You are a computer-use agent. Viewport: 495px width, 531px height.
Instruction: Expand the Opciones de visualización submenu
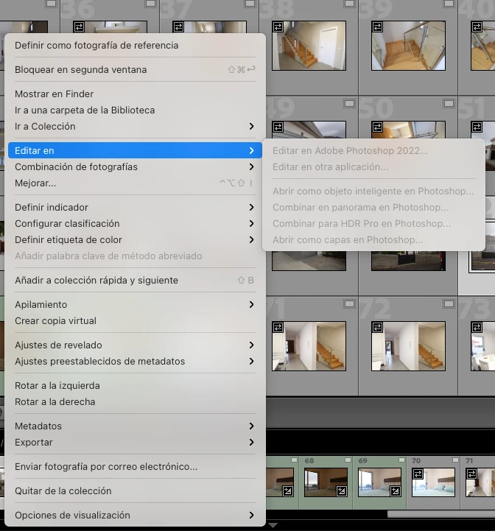135,515
